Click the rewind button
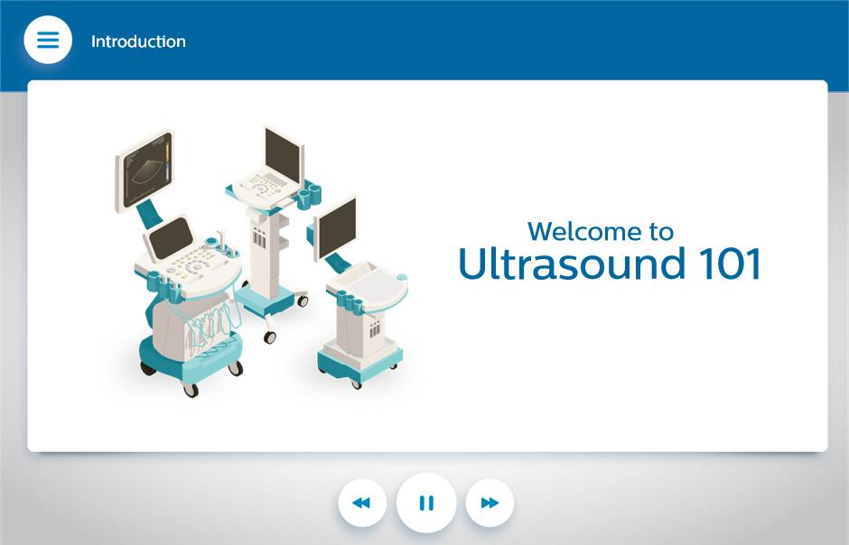The image size is (849, 545). pos(362,503)
